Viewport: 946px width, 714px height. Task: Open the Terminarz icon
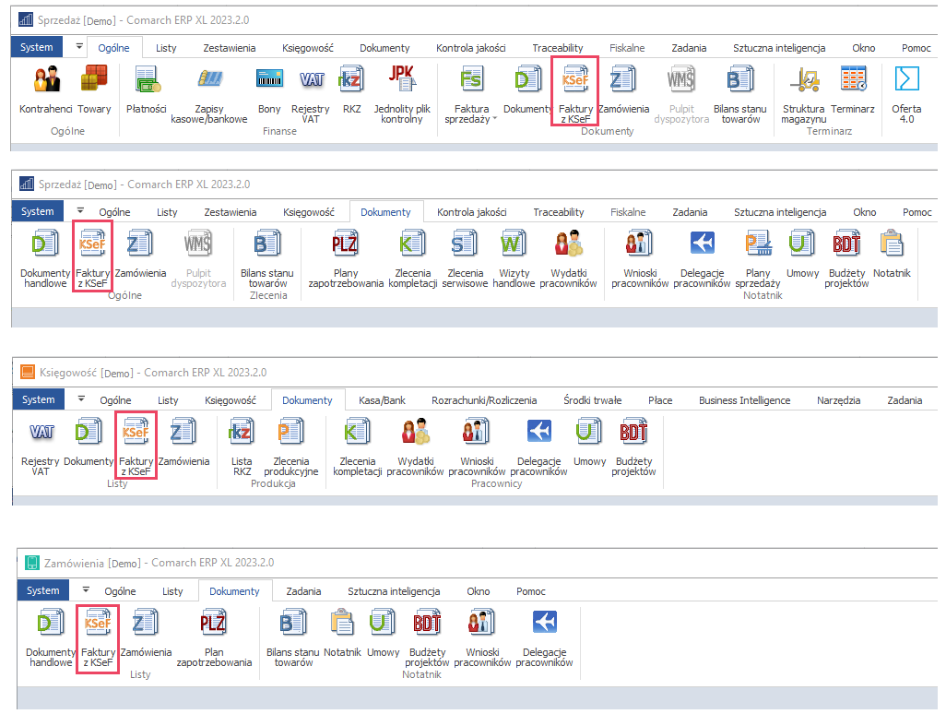point(853,90)
